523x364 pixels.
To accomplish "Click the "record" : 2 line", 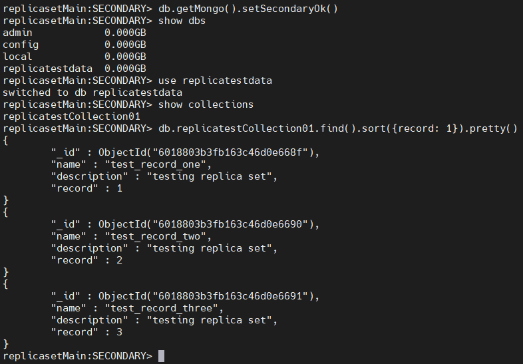I will 87,260.
